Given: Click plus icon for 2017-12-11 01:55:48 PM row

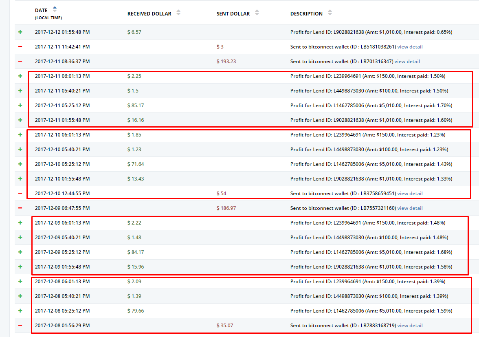Looking at the screenshot, I should [20, 120].
